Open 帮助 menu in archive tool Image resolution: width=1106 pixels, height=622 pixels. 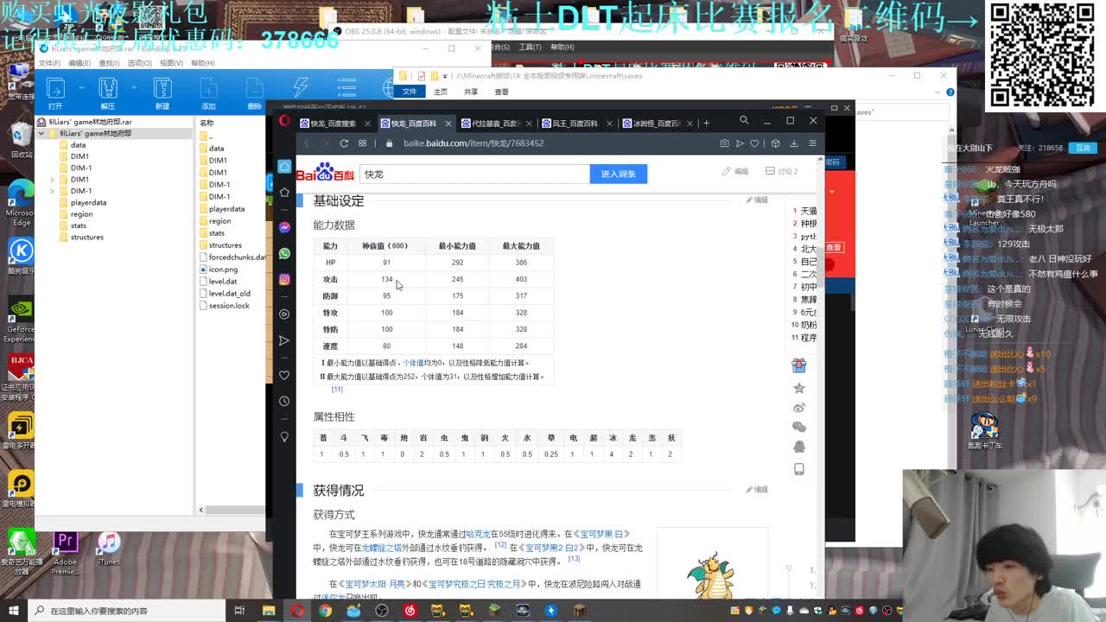(x=203, y=63)
